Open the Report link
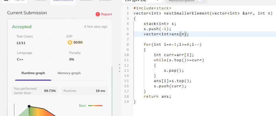Image resolution: width=276 pixels, height=116 pixels. pos(107,14)
